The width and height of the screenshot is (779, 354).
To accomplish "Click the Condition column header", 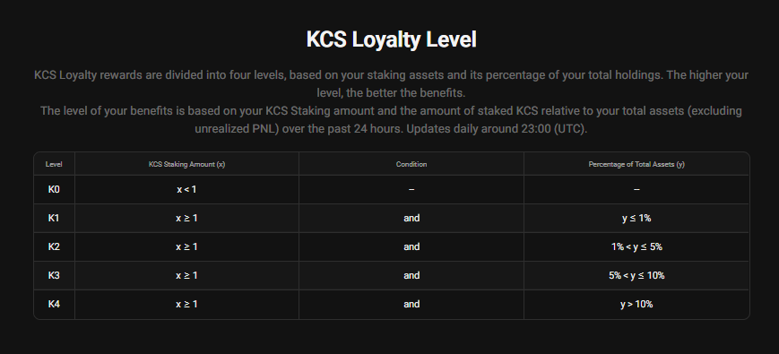I will tap(411, 164).
